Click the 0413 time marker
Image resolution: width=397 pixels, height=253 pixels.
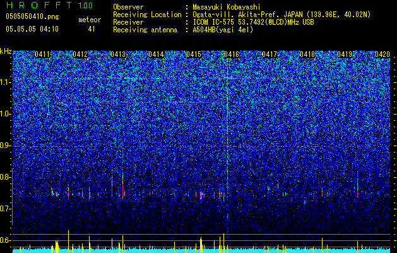tap(118, 54)
